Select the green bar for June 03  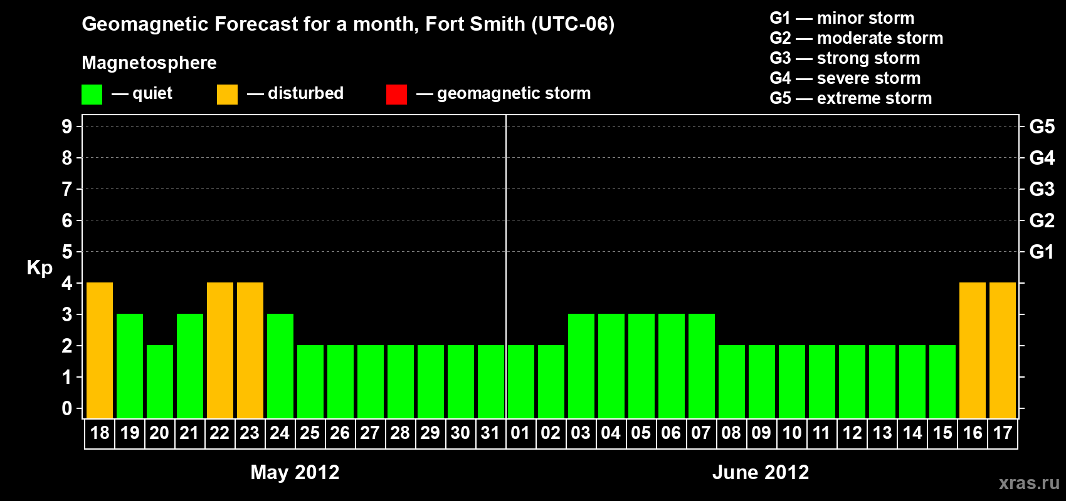[x=581, y=366]
